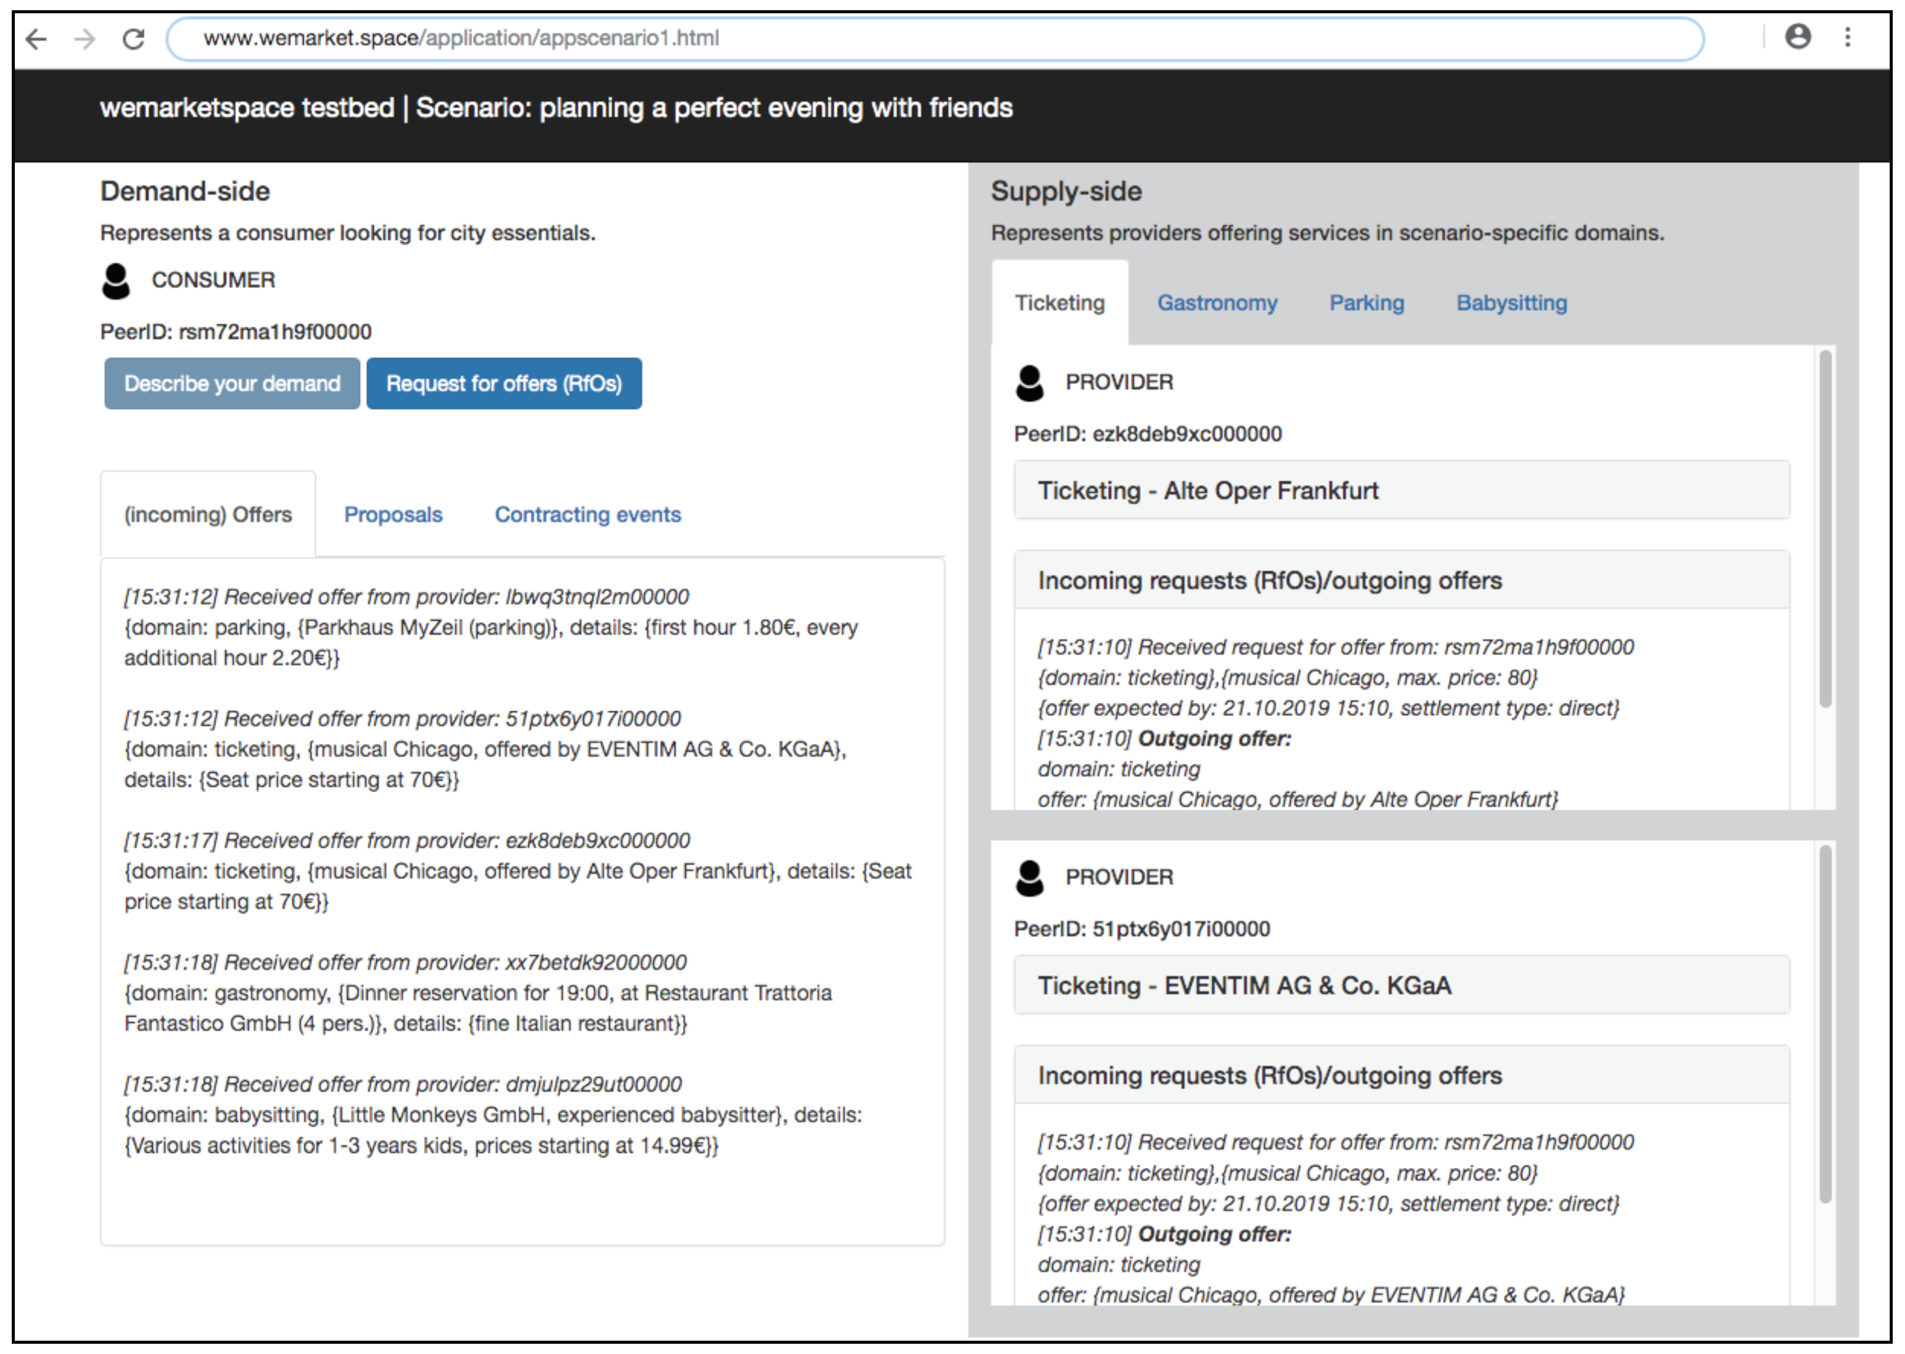Expand the Ticketing - Alte Oper Frankfurt panel
The width and height of the screenshot is (1905, 1354).
pos(1401,490)
